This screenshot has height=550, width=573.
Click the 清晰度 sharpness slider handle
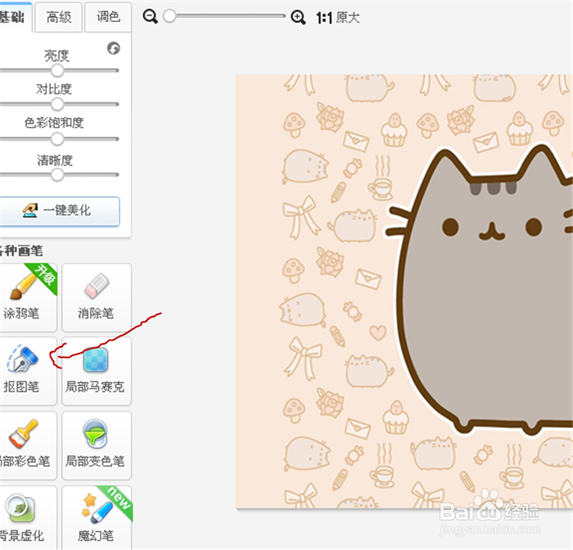click(x=57, y=174)
